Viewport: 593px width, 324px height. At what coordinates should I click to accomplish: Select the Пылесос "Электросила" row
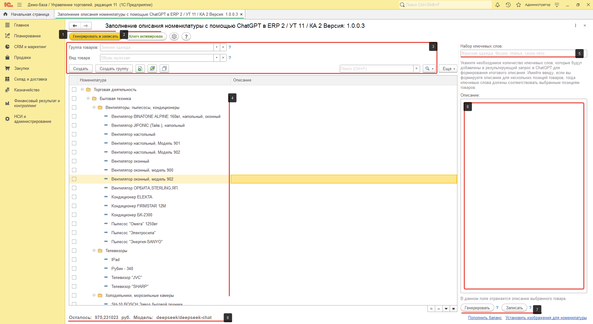pos(133,233)
